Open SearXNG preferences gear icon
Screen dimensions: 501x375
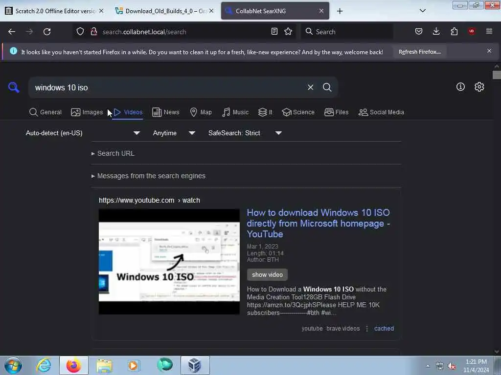(x=479, y=87)
